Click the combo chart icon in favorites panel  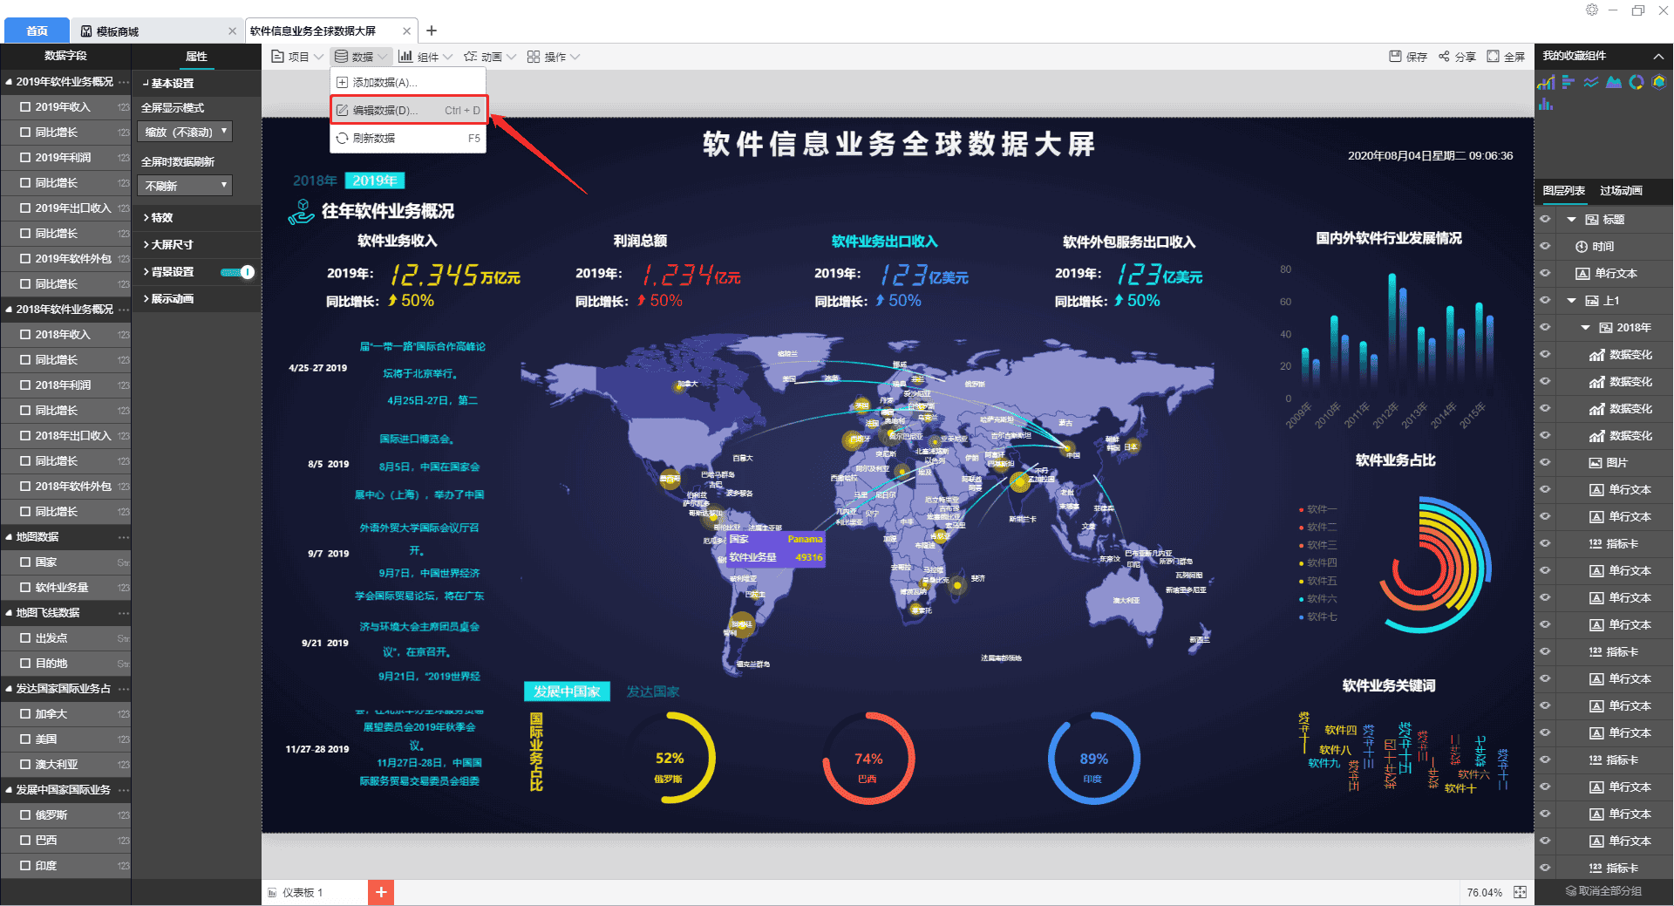1546,82
